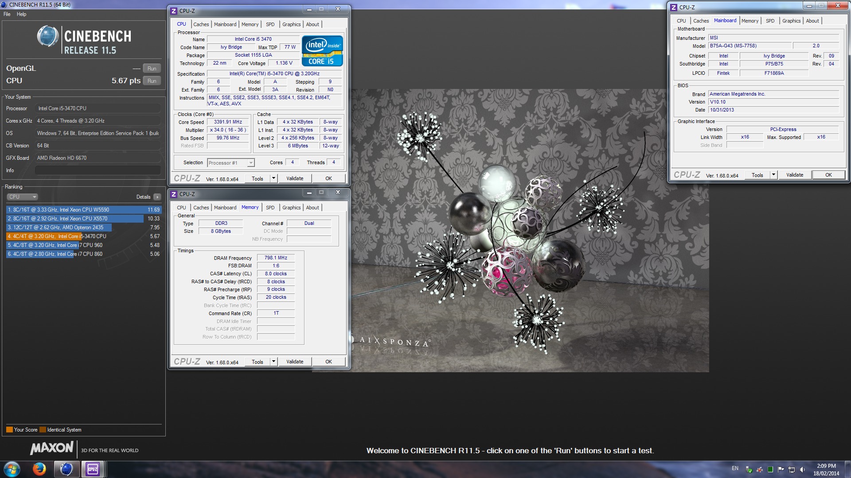The height and width of the screenshot is (478, 851).
Task: Select the highlighted i5-3470 ranking entry
Action: (83, 236)
